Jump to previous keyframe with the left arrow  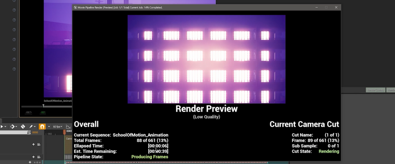[35, 162]
